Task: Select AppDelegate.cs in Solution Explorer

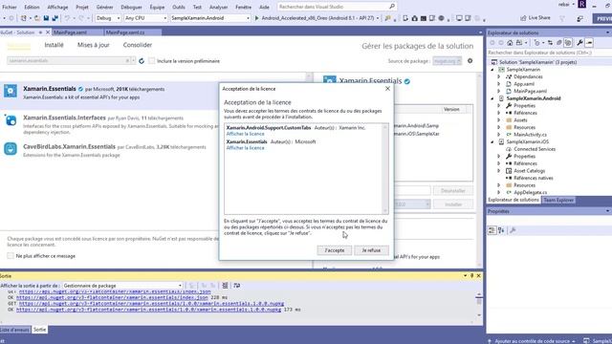Action: click(x=530, y=192)
